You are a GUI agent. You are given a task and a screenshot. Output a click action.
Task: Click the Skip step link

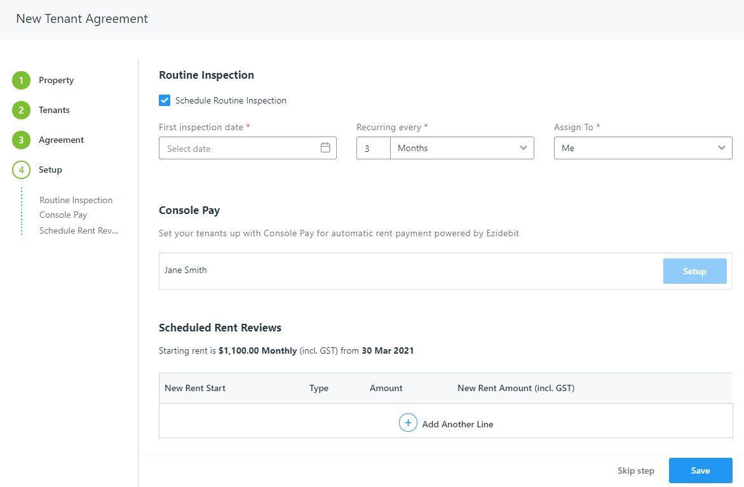[x=635, y=470]
